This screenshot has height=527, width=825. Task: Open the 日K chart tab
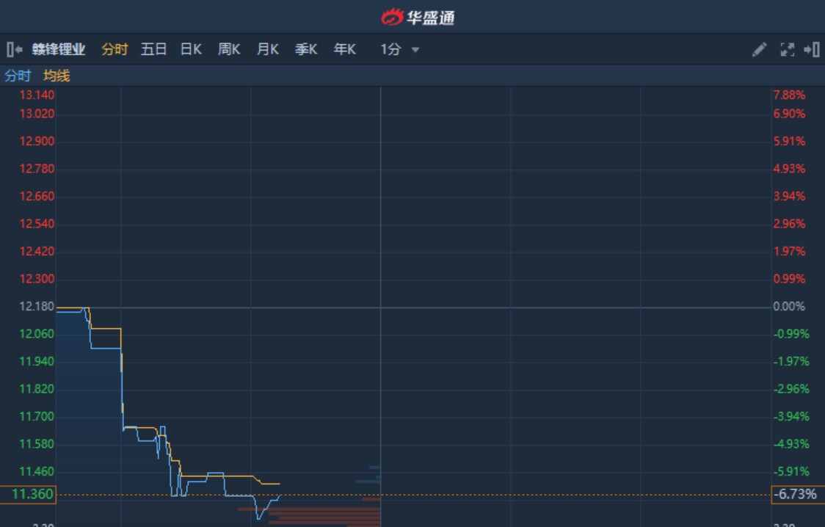point(191,49)
